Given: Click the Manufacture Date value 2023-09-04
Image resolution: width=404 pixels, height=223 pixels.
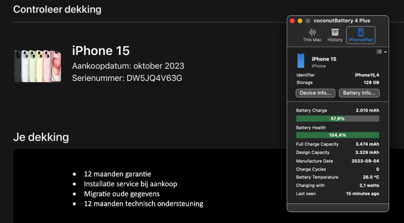Looking at the screenshot, I should click(365, 161).
